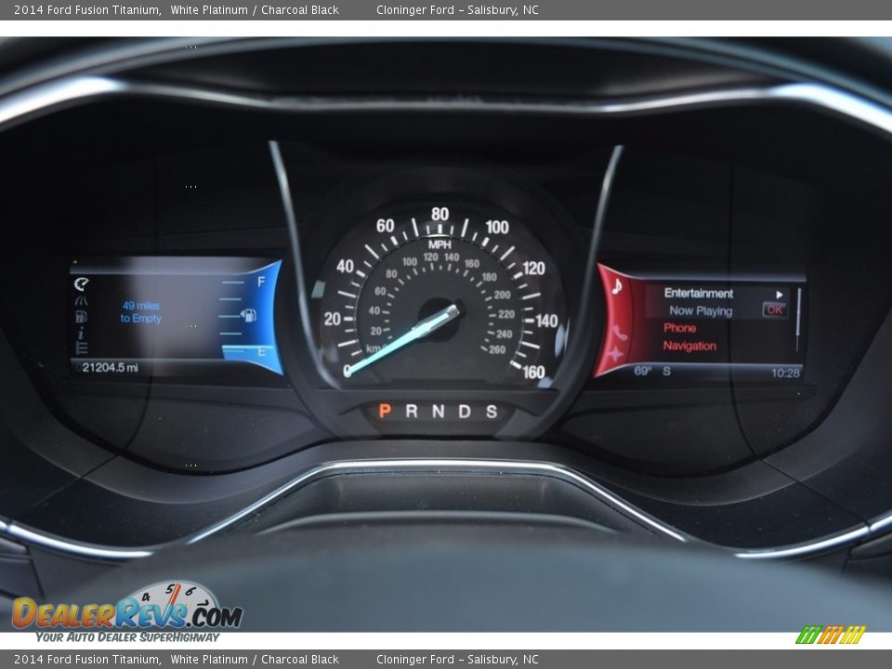Open the Now Playing entry
This screenshot has height=669, width=892.
pos(701,309)
